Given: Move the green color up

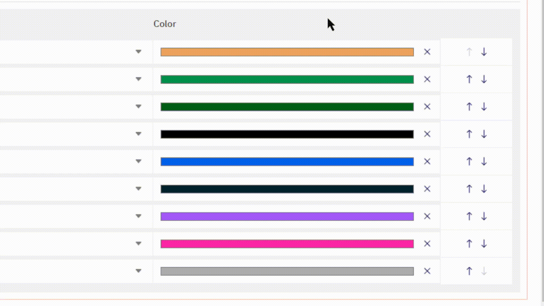Looking at the screenshot, I should (469, 79).
